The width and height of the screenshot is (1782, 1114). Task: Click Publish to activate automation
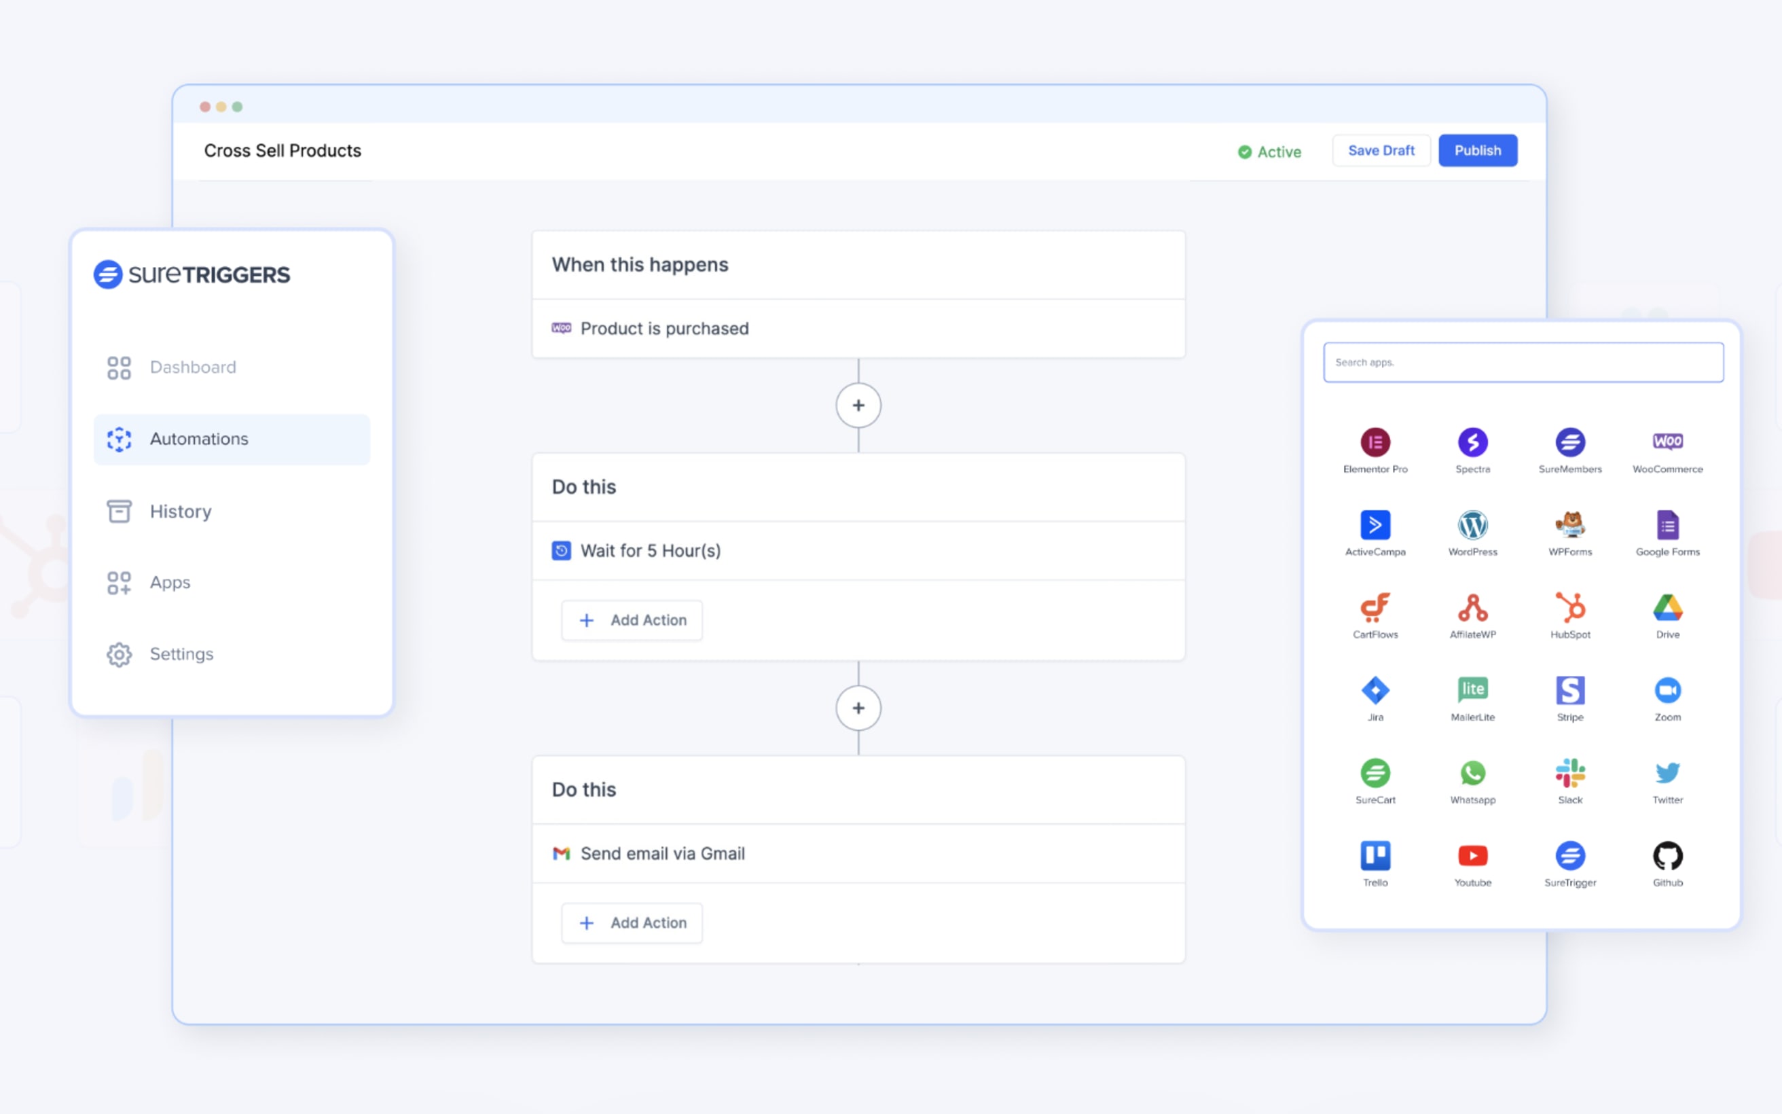click(x=1476, y=150)
